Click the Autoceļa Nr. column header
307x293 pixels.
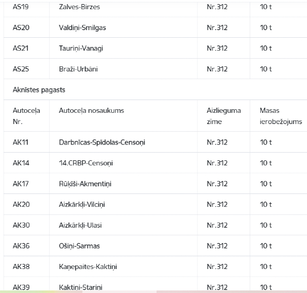26,116
